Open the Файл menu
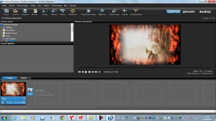The width and height of the screenshot is (216, 121). (x=4, y=6)
